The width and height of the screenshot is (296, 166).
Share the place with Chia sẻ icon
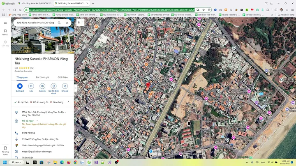coord(65,88)
